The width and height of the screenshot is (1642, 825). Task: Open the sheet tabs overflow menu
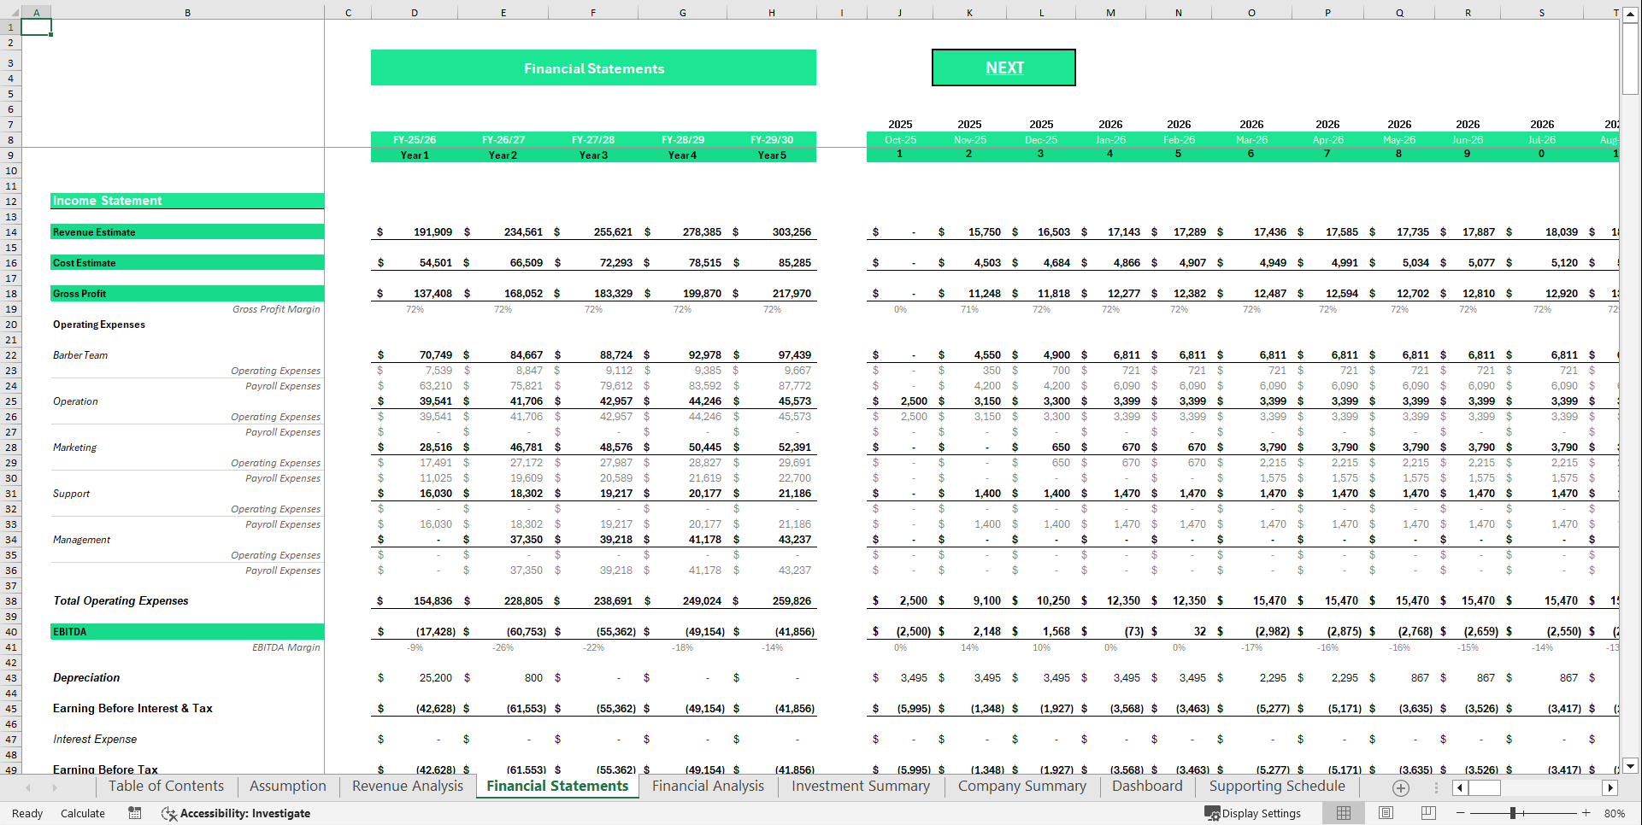pyautogui.click(x=1435, y=787)
